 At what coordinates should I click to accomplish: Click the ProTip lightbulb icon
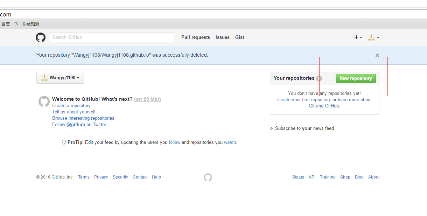[x=64, y=142]
